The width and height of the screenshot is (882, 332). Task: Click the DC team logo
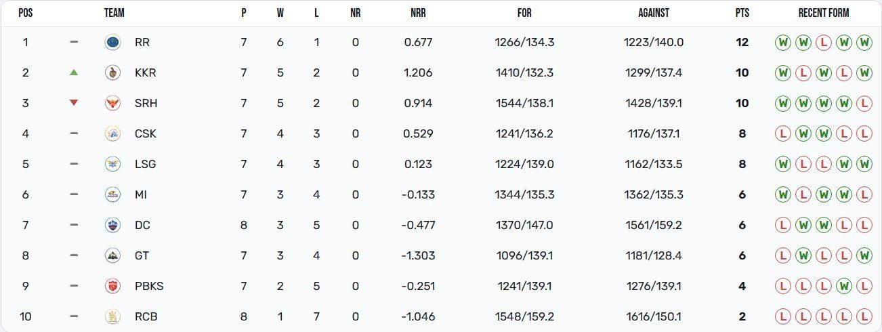pyautogui.click(x=112, y=225)
